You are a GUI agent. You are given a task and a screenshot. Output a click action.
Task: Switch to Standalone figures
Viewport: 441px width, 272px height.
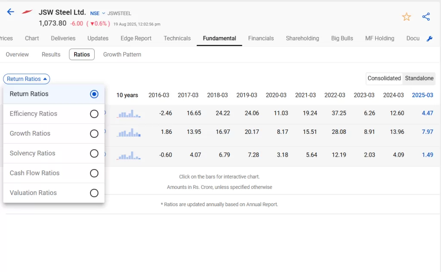pos(419,78)
